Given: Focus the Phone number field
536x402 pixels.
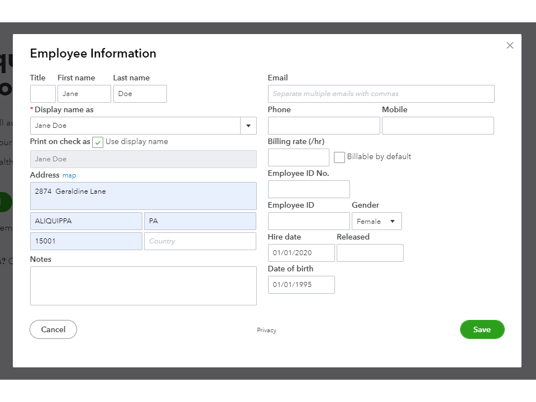Looking at the screenshot, I should tap(324, 126).
